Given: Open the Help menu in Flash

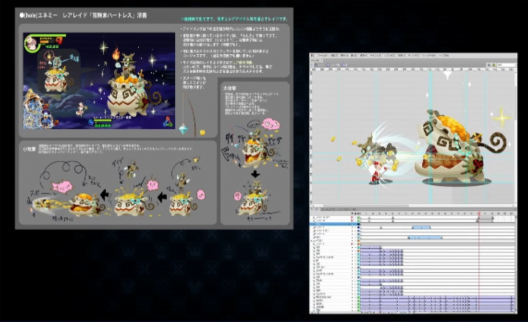Looking at the screenshot, I should point(444,55).
